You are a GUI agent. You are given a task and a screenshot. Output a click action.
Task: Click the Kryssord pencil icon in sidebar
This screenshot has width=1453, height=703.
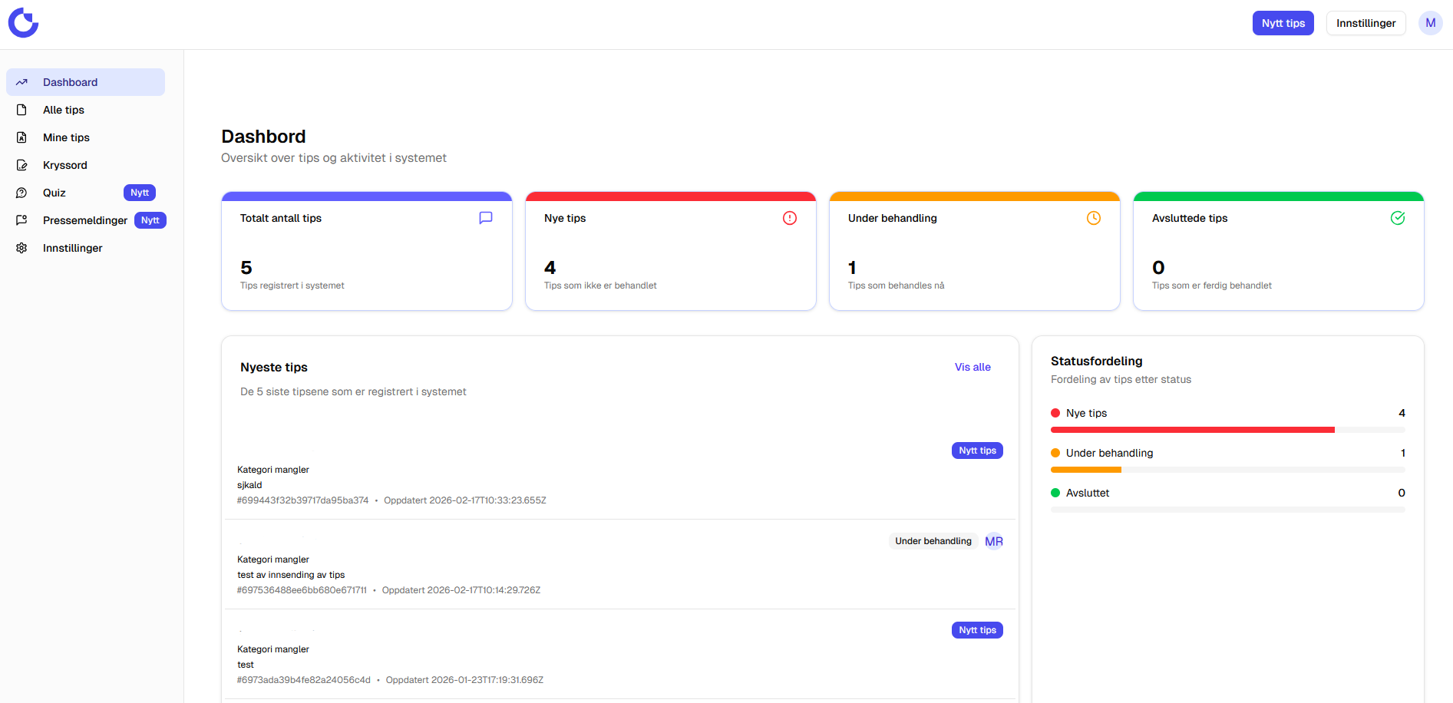point(21,165)
